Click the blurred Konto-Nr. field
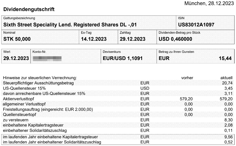 47,59
